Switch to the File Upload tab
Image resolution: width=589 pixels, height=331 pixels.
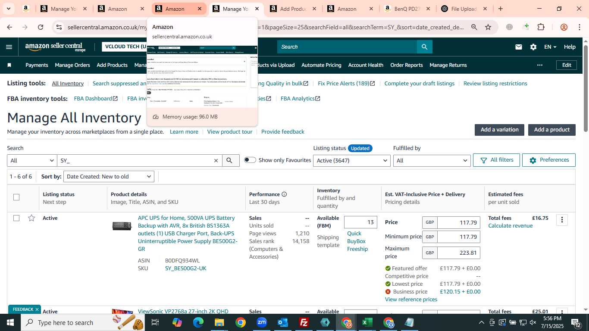pos(464,9)
